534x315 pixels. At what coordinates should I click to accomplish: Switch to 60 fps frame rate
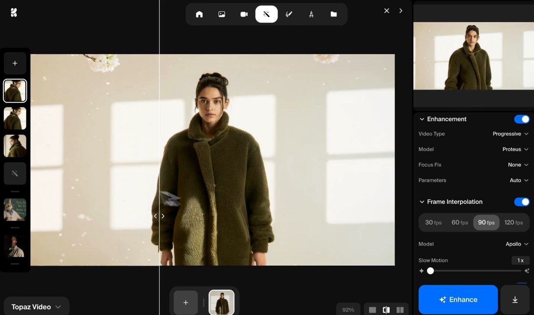click(x=460, y=222)
